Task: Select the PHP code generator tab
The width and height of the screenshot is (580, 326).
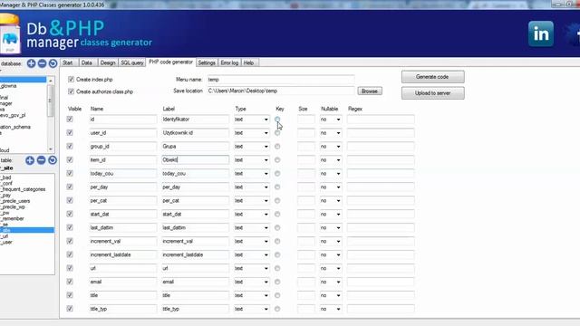Action: tap(171, 62)
